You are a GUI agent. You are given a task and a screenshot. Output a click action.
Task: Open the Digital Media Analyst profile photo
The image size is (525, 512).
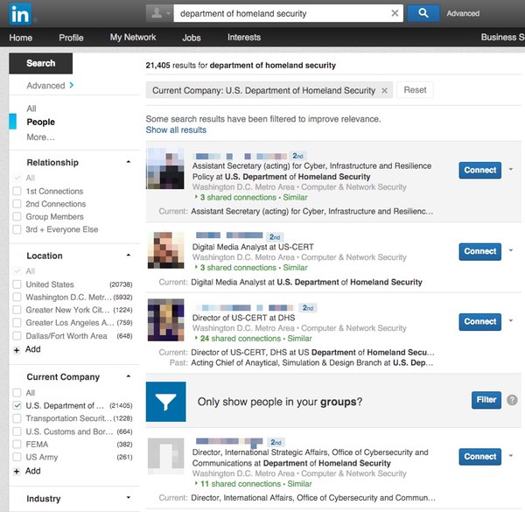[x=166, y=251]
